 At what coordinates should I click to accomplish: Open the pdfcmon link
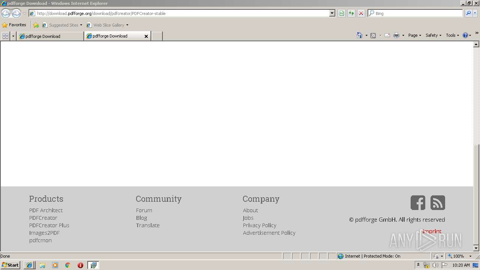coord(40,240)
